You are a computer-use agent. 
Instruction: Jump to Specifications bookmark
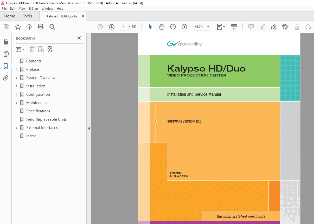coord(38,111)
